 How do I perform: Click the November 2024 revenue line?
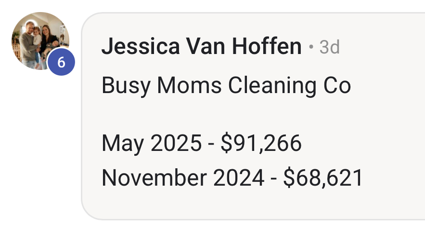click(232, 178)
